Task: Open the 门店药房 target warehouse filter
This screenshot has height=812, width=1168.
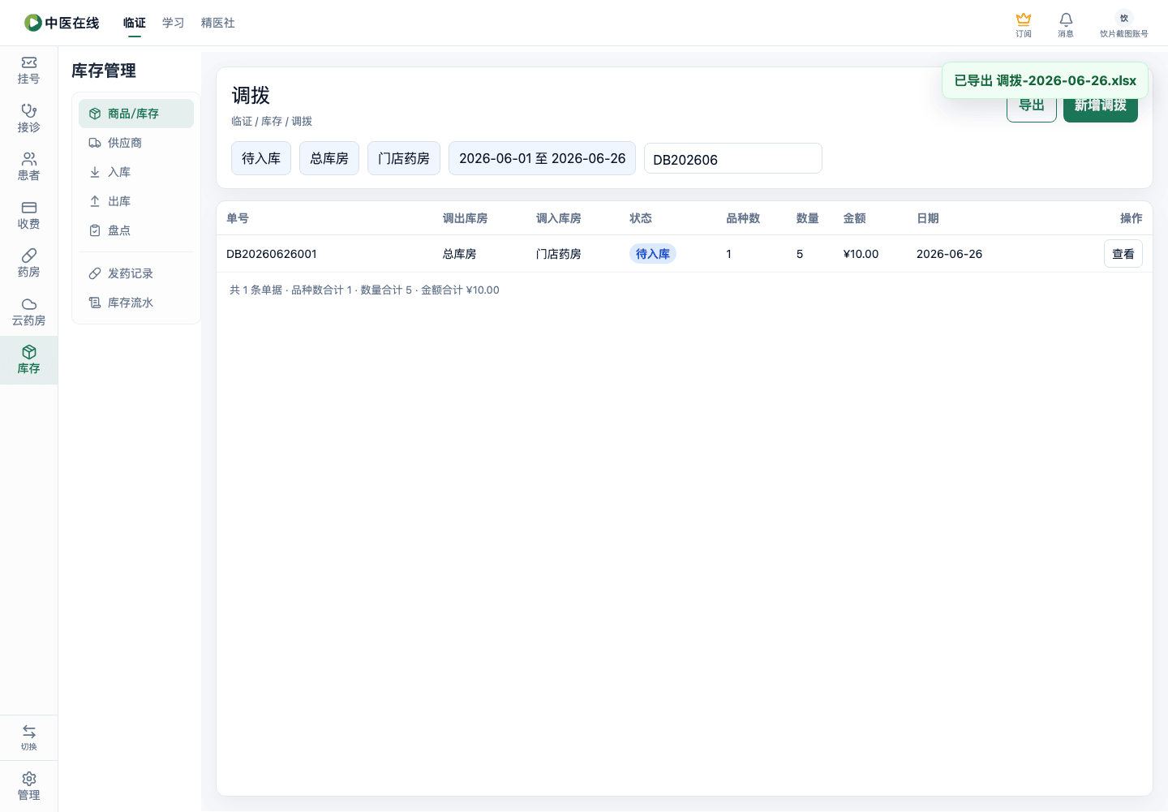Action: (404, 158)
